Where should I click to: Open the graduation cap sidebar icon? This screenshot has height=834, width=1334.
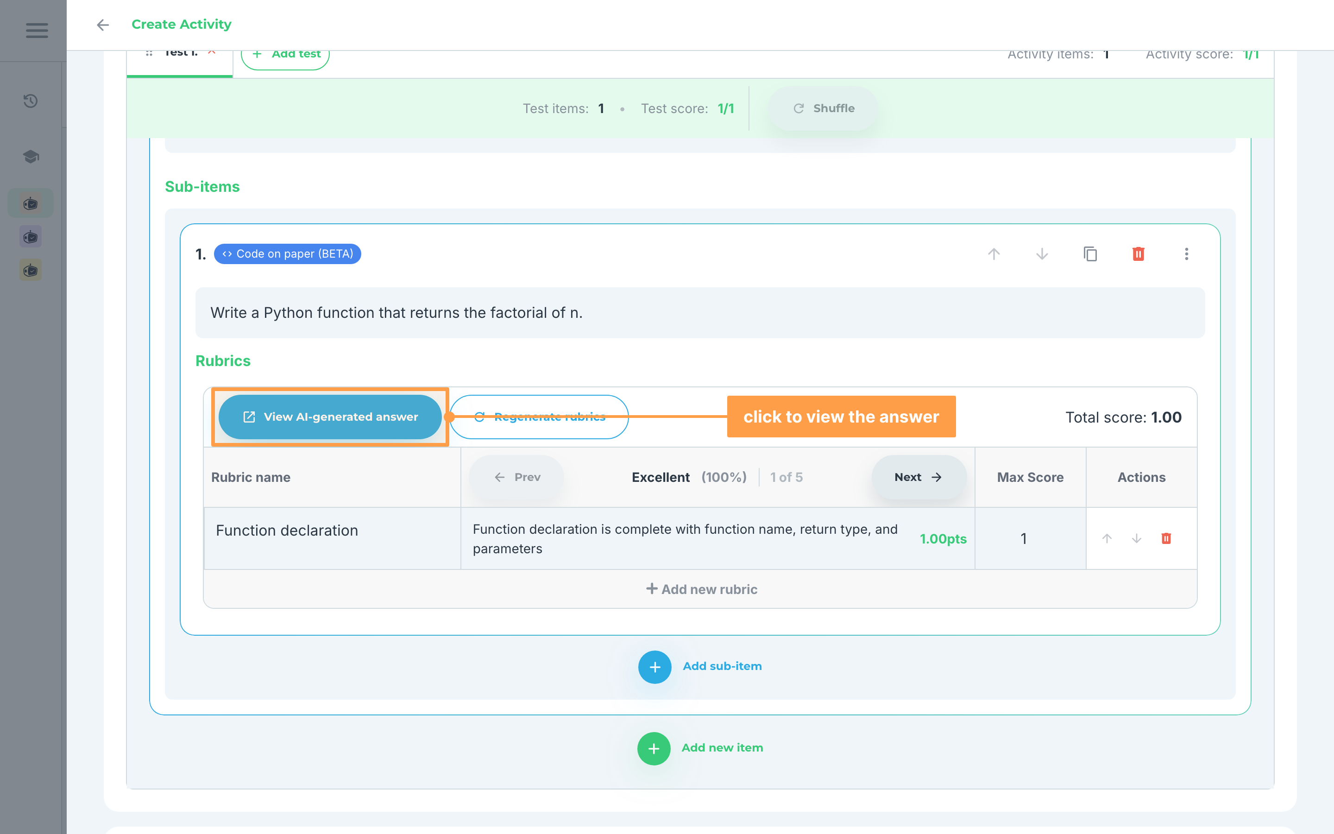click(x=30, y=157)
